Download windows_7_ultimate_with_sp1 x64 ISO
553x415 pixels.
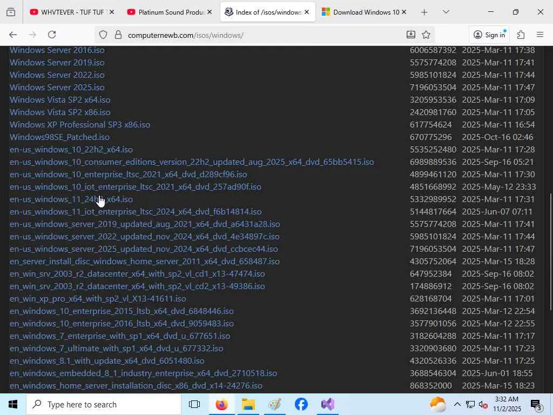pos(117,349)
